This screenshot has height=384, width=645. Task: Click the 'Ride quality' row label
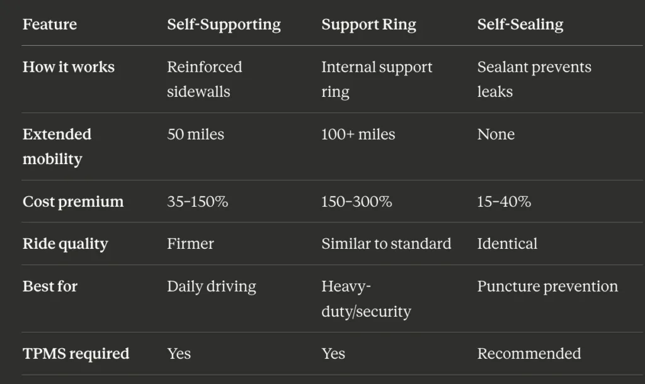point(66,244)
